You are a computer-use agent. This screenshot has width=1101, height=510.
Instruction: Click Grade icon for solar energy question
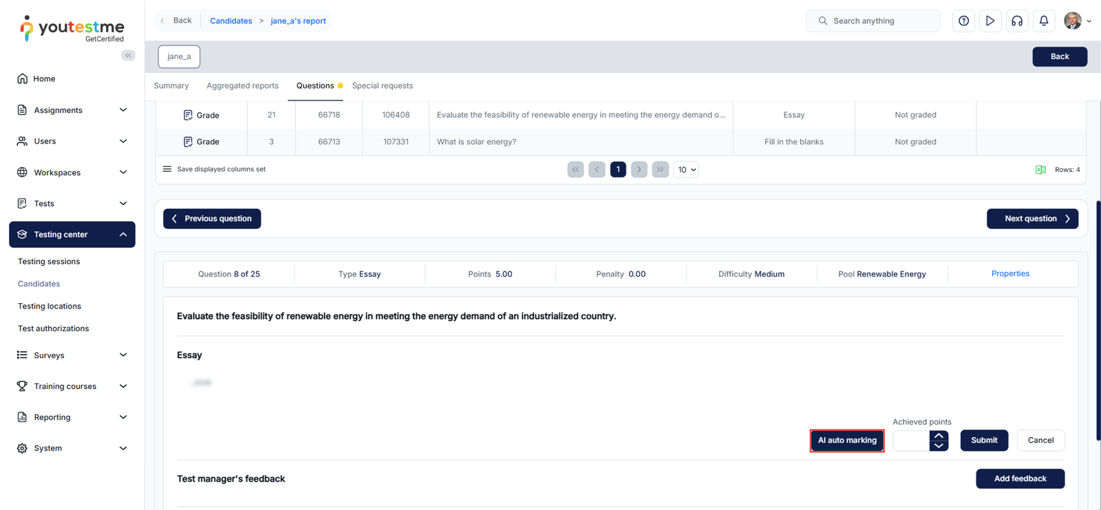coord(188,142)
